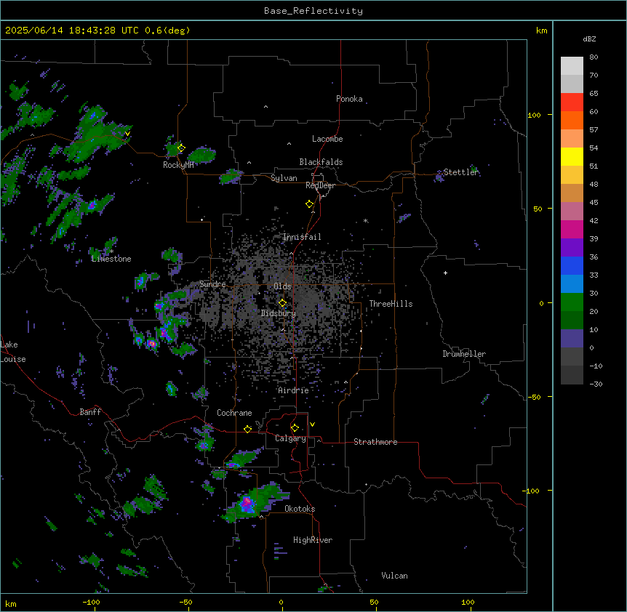The height and width of the screenshot is (612, 627).
Task: Pick the light gray 70-80 dBZ legend swatch
Action: coord(572,65)
